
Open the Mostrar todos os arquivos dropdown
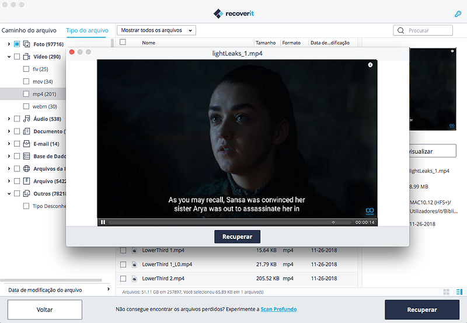(156, 30)
